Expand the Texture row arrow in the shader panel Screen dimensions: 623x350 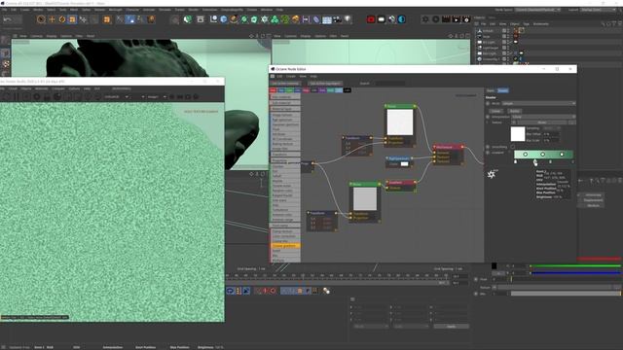488,122
